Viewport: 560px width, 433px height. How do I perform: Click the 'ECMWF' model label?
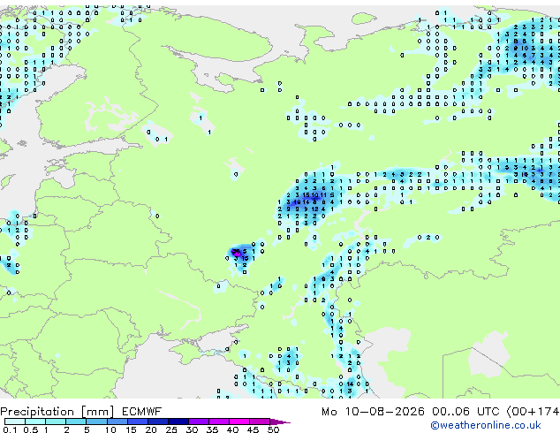click(x=141, y=412)
